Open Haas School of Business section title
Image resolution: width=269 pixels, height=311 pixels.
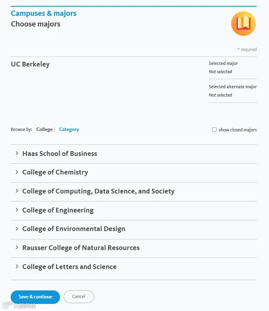(60, 154)
